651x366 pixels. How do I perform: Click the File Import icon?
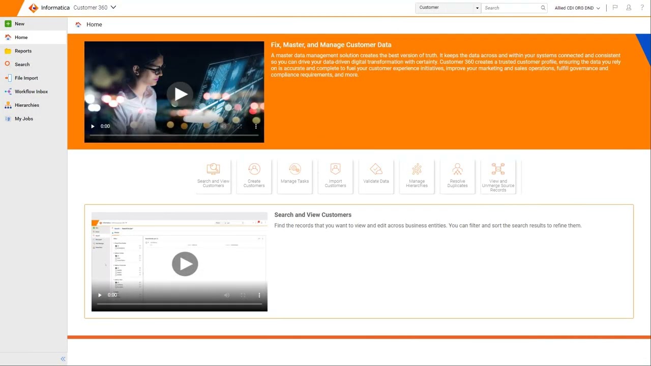click(x=8, y=78)
